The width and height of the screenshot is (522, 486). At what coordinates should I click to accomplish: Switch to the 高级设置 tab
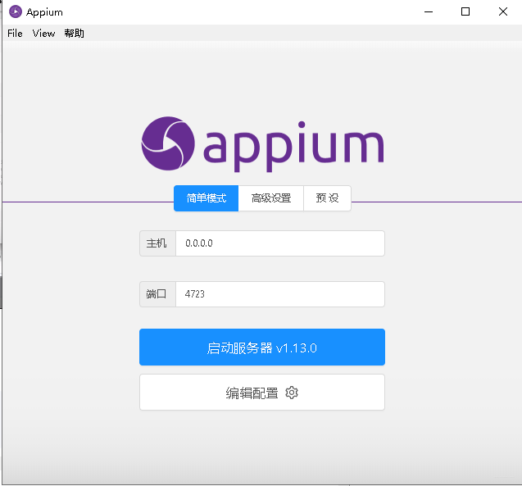click(271, 198)
